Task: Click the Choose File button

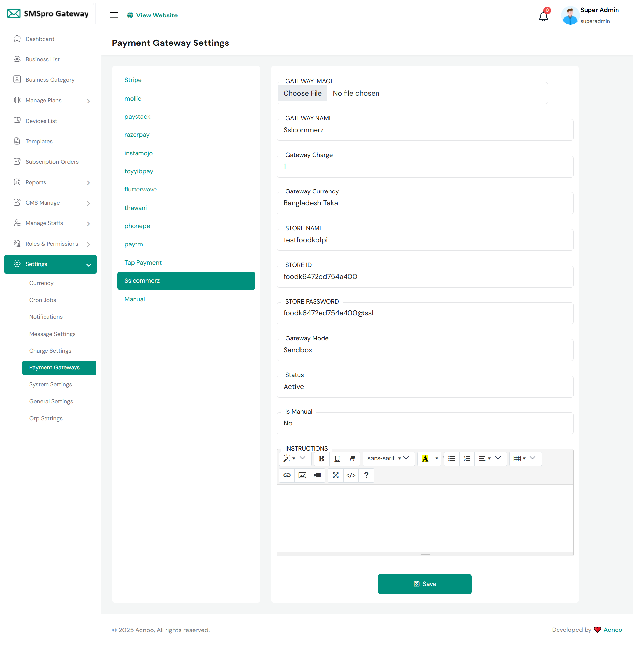Action: (302, 93)
